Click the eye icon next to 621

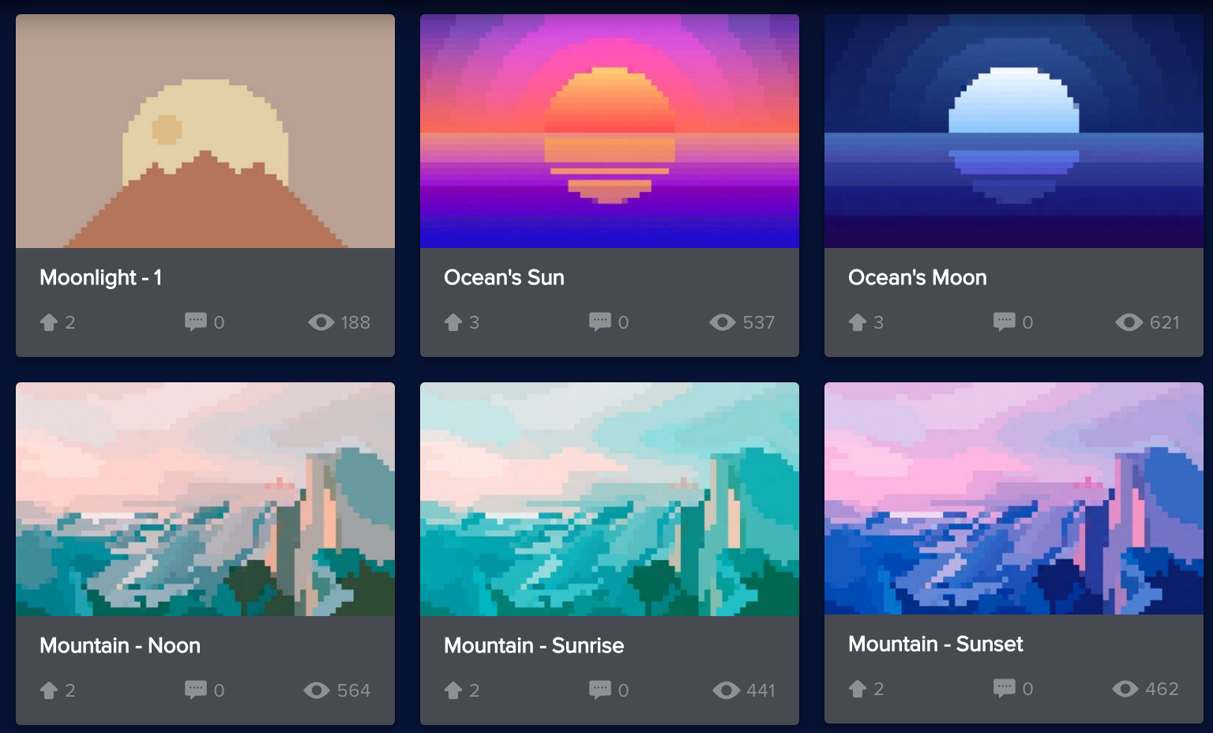1129,322
